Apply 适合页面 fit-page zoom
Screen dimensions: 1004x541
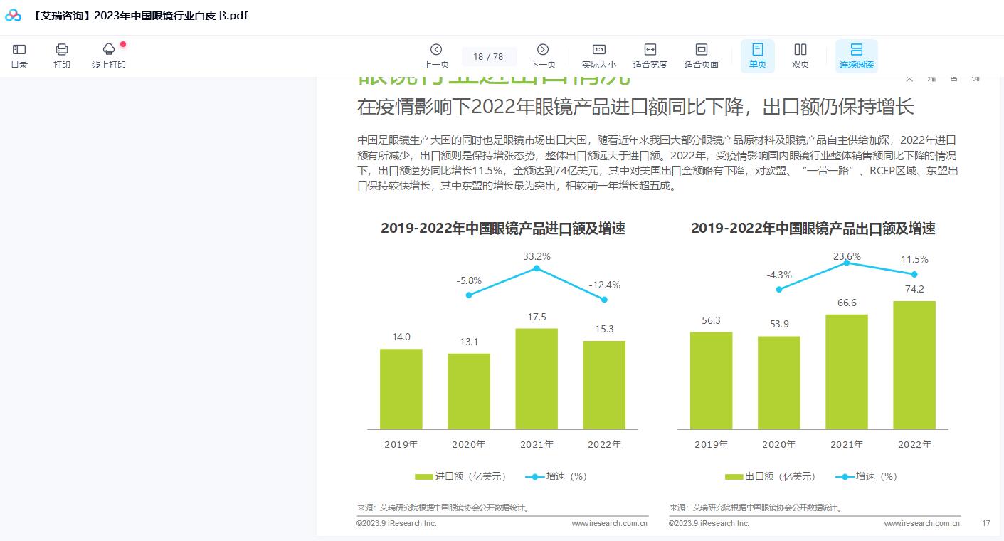[x=701, y=55]
